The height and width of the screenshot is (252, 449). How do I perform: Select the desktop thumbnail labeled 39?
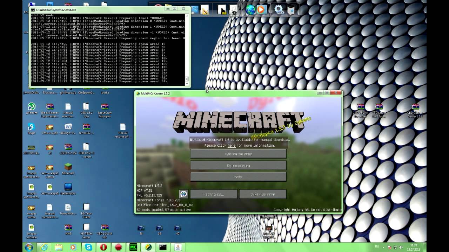159,230
